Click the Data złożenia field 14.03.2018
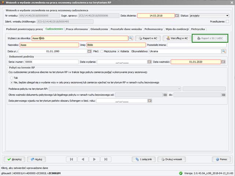This screenshot has height=176, width=235. click(156, 16)
